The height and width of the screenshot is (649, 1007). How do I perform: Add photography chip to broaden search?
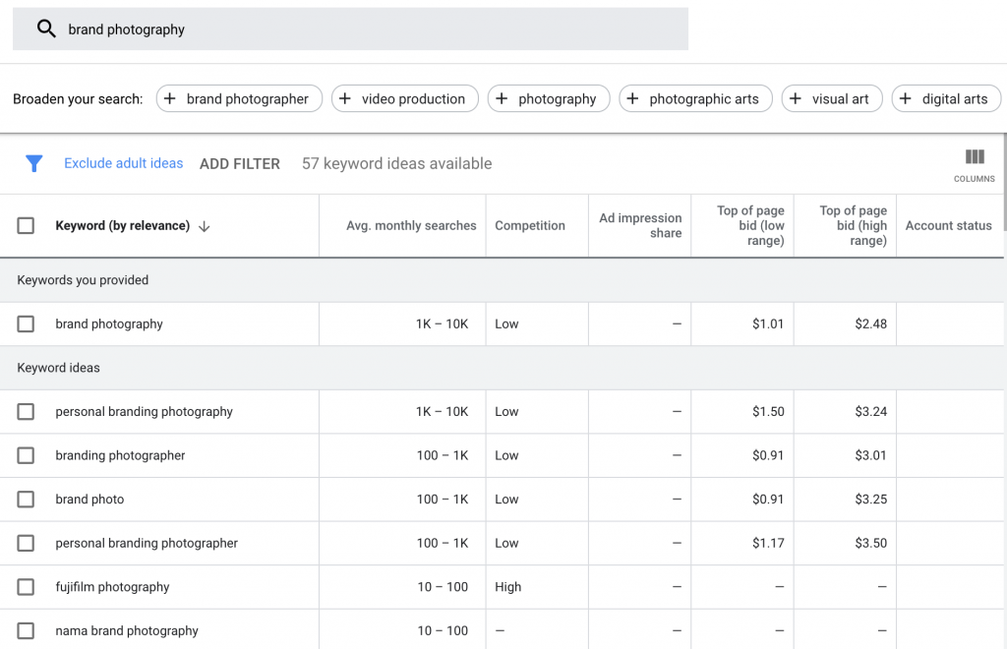pyautogui.click(x=549, y=99)
